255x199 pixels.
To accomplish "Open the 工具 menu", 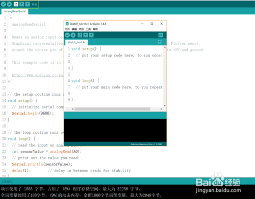I will (88, 29).
